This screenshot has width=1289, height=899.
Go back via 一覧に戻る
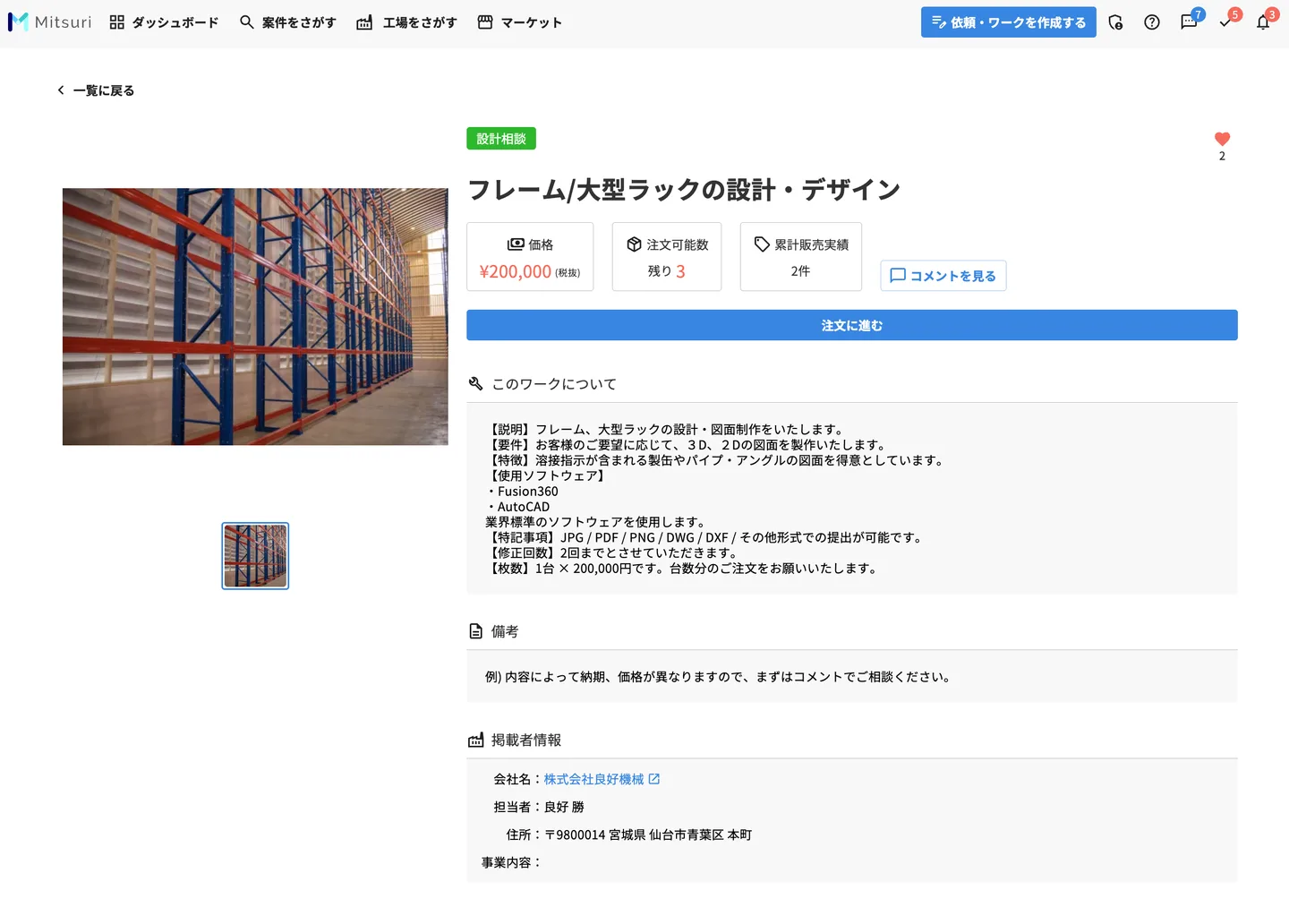click(96, 90)
